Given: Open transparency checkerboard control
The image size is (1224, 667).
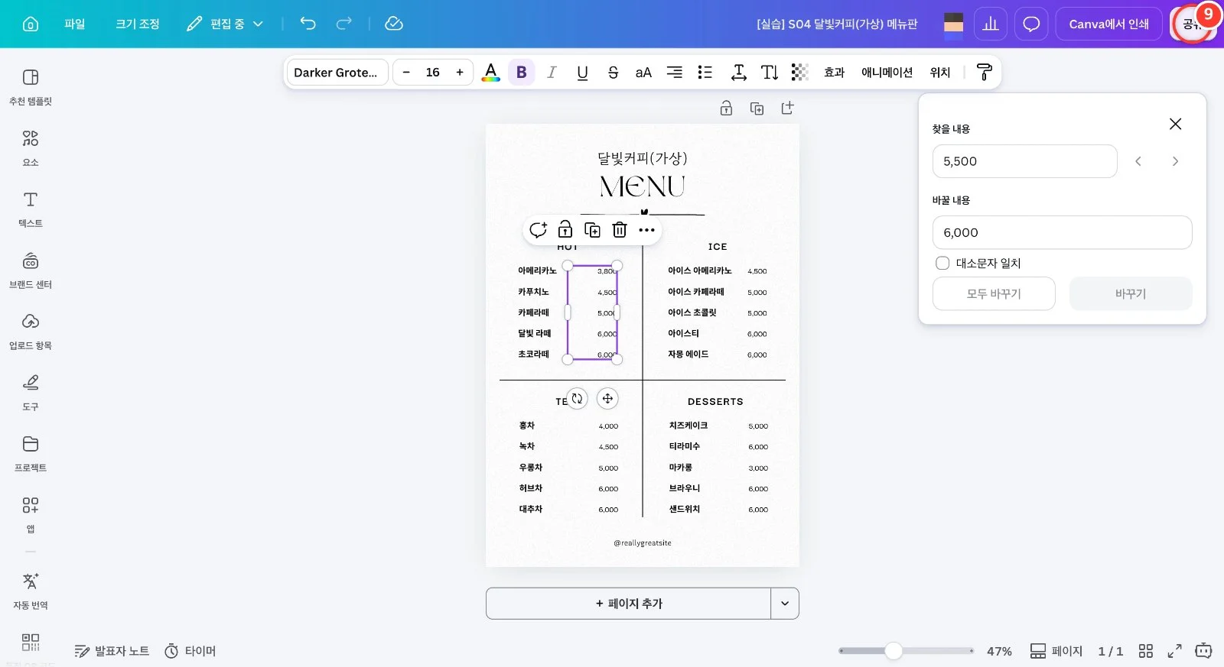Looking at the screenshot, I should tap(800, 73).
